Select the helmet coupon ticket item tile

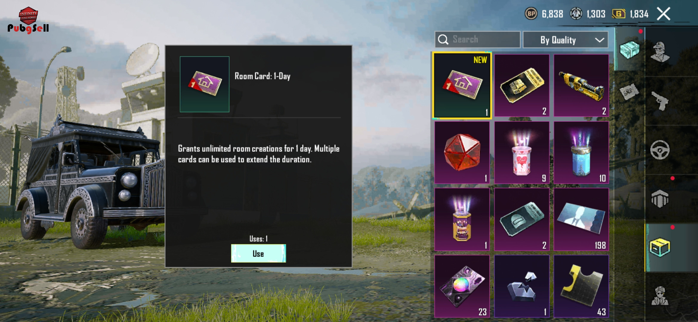[522, 219]
